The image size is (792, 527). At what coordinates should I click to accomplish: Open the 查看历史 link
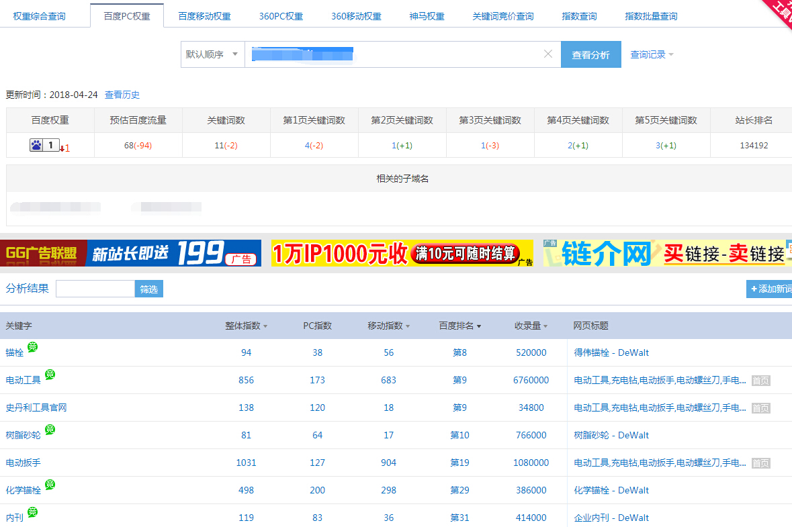tap(122, 95)
